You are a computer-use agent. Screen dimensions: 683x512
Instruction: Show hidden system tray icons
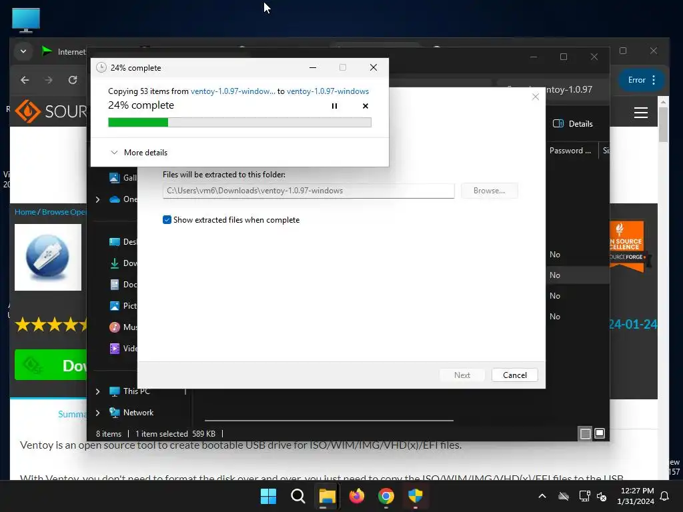[542, 496]
